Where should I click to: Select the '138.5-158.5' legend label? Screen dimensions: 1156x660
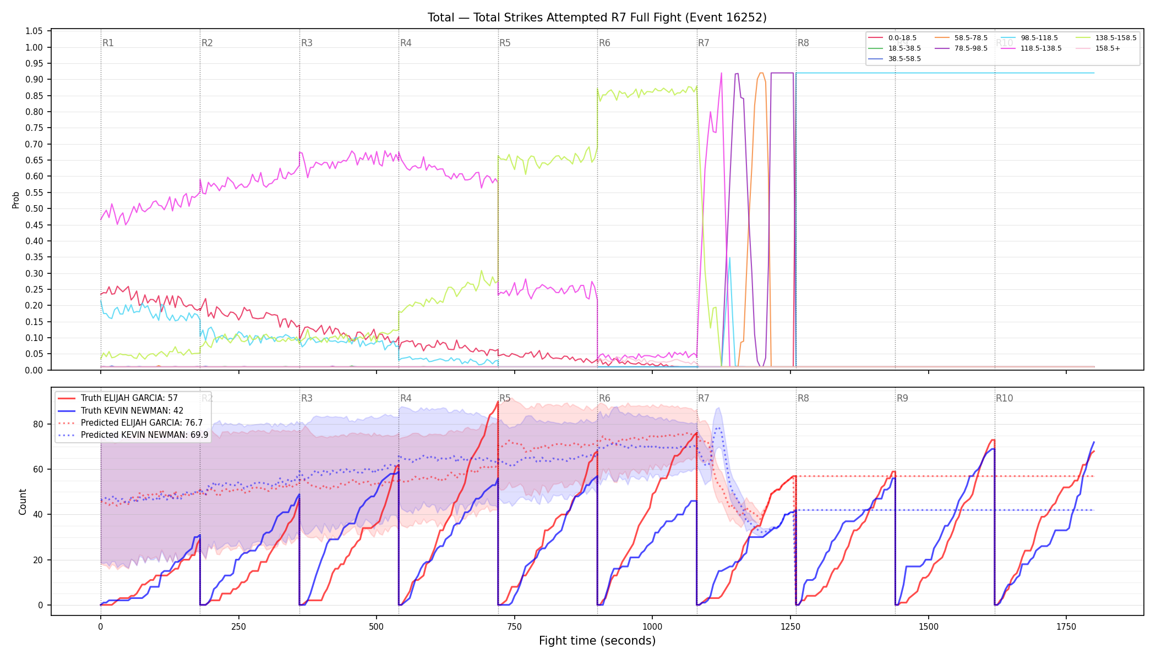tap(1116, 38)
